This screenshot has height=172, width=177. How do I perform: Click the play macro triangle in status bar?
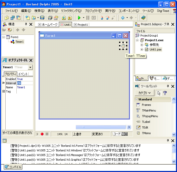[37, 134]
